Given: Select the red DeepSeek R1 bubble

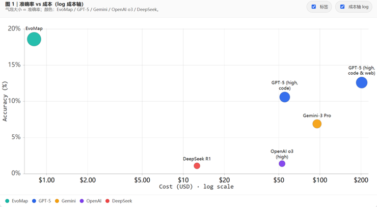Looking at the screenshot, I should pyautogui.click(x=197, y=166).
